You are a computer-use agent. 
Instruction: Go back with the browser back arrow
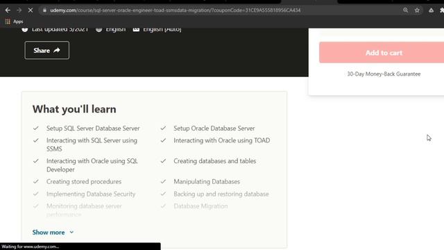click(8, 10)
